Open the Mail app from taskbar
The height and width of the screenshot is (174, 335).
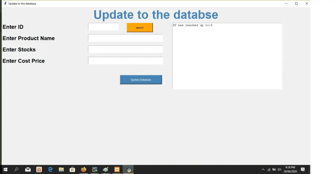tap(28, 170)
